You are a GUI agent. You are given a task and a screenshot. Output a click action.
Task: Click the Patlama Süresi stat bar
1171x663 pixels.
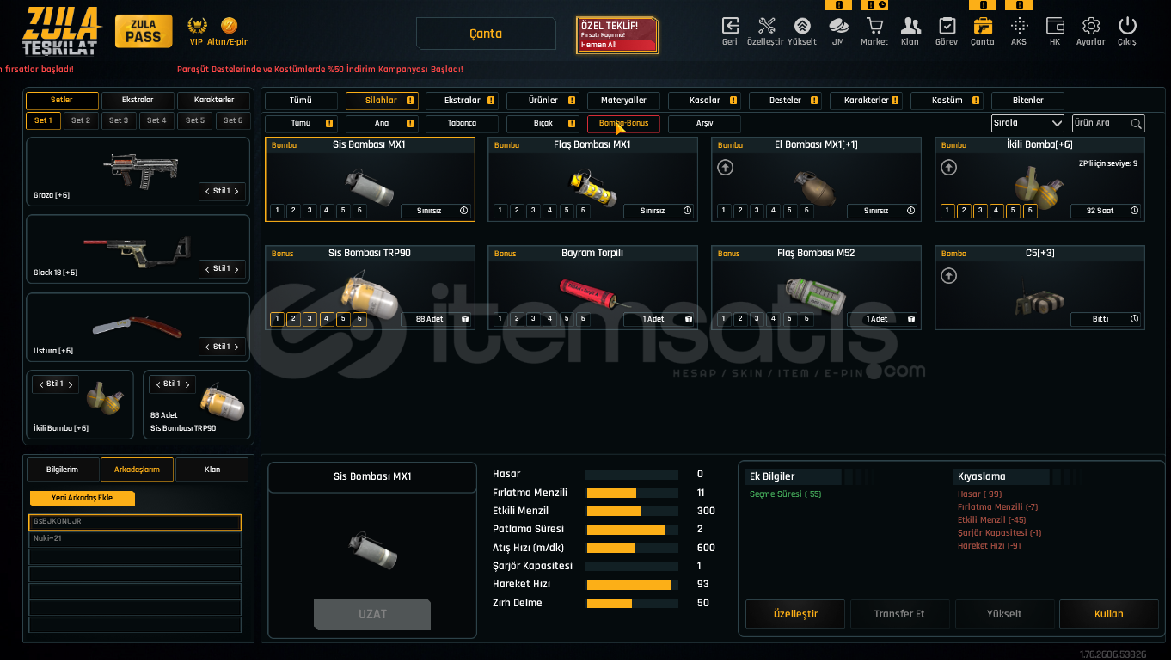pos(631,530)
